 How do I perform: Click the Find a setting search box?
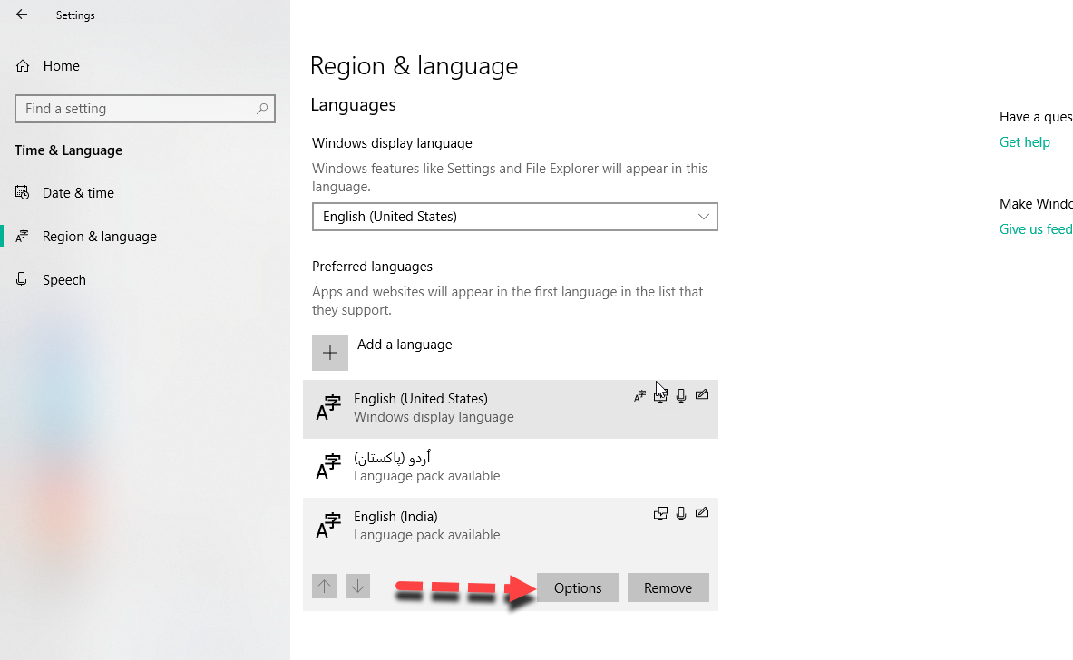click(x=136, y=109)
